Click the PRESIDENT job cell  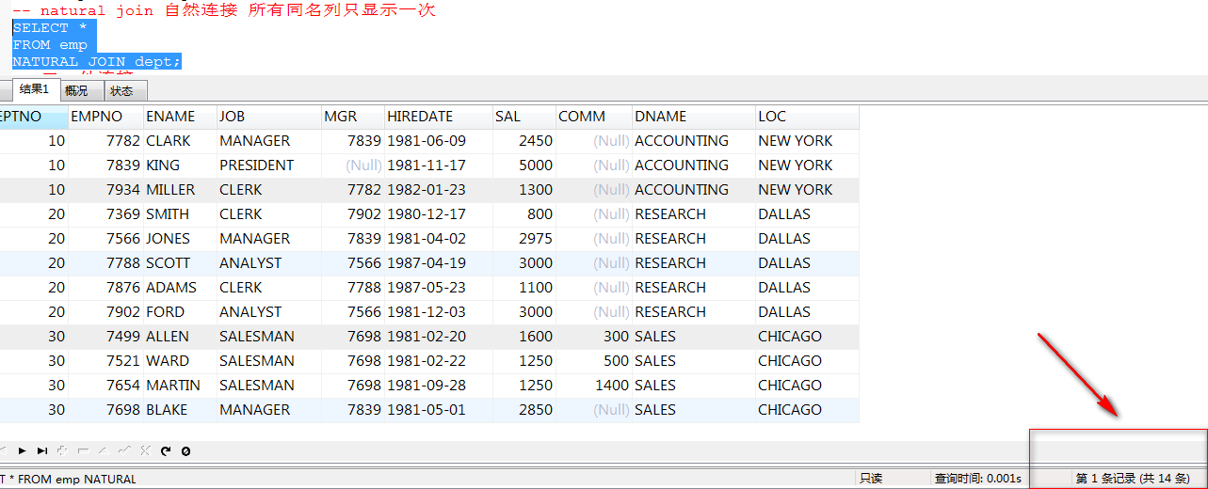tap(256, 166)
